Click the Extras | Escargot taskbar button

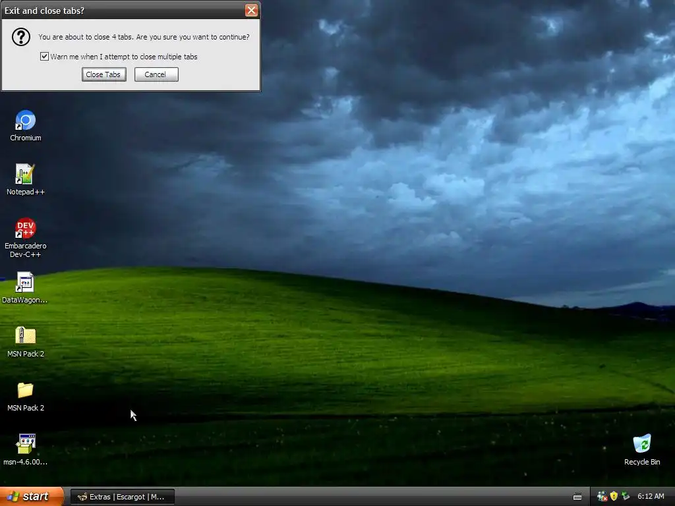pyautogui.click(x=123, y=497)
